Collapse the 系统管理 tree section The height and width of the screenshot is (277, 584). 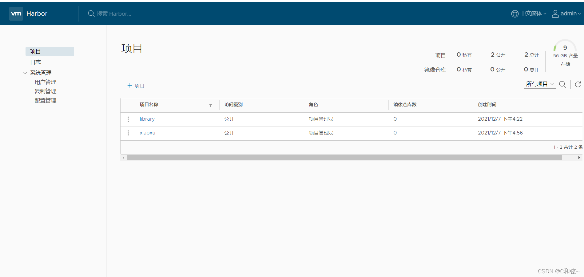[x=25, y=73]
